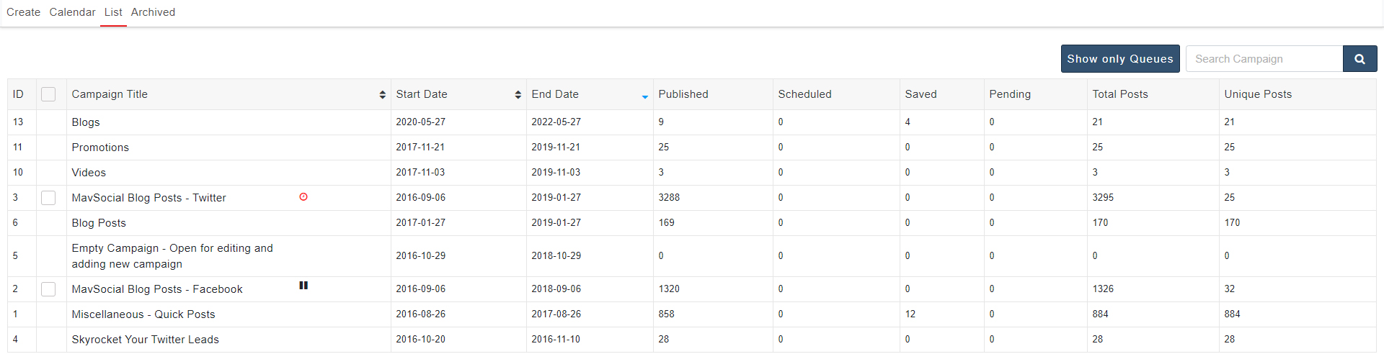Open the Skyrocket Your Twitter Leads campaign
Image resolution: width=1384 pixels, height=354 pixels.
tap(145, 340)
